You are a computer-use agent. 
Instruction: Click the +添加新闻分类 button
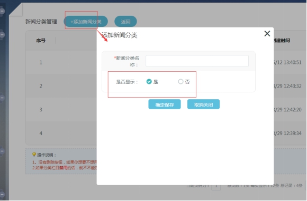coord(86,22)
